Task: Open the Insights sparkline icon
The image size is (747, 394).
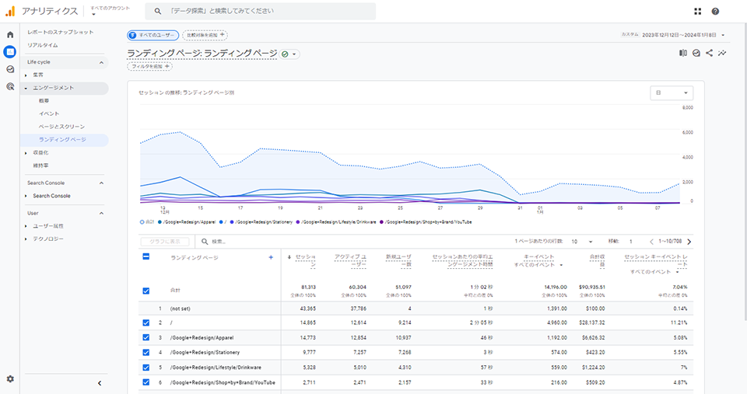Action: click(x=722, y=53)
